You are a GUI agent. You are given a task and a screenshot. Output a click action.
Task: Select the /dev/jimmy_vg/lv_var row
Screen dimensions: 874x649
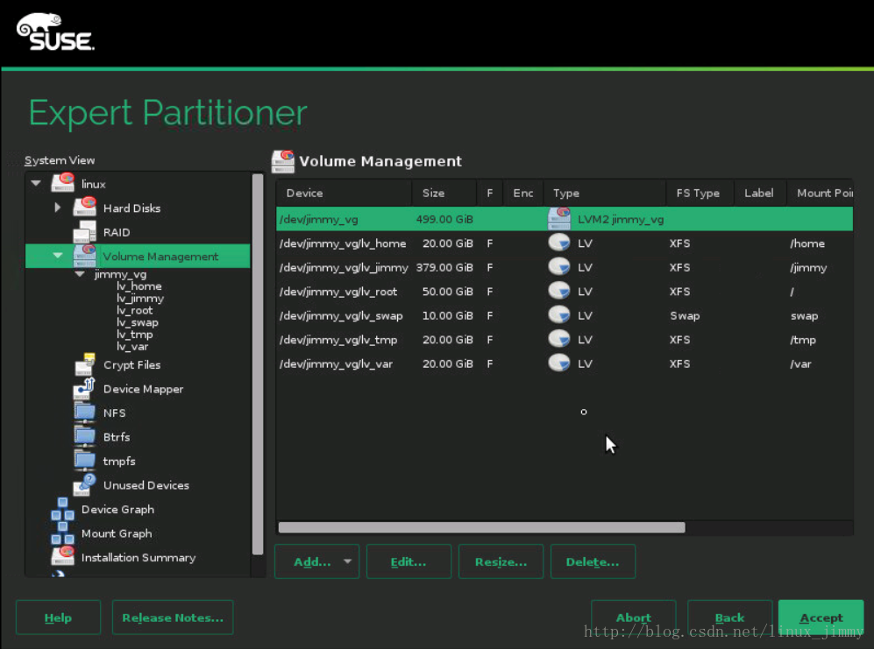tap(565, 363)
